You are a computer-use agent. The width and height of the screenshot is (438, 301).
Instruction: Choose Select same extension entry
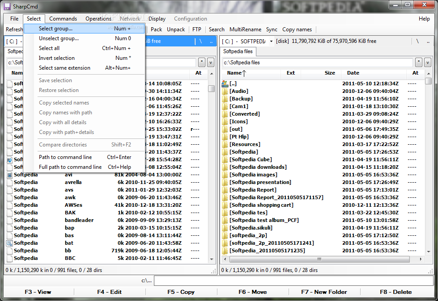click(x=84, y=68)
